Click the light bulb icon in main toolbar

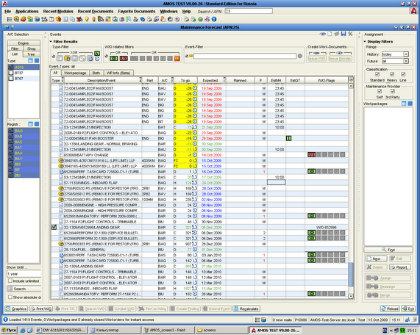[87, 19]
